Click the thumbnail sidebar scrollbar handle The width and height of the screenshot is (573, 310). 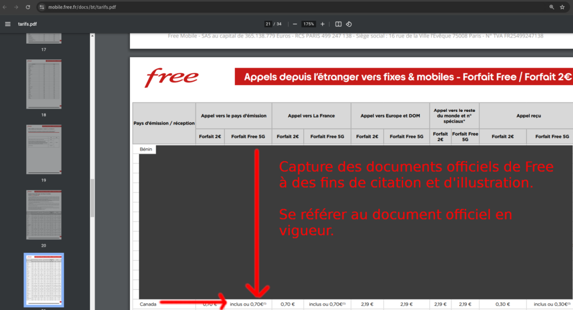point(92,198)
